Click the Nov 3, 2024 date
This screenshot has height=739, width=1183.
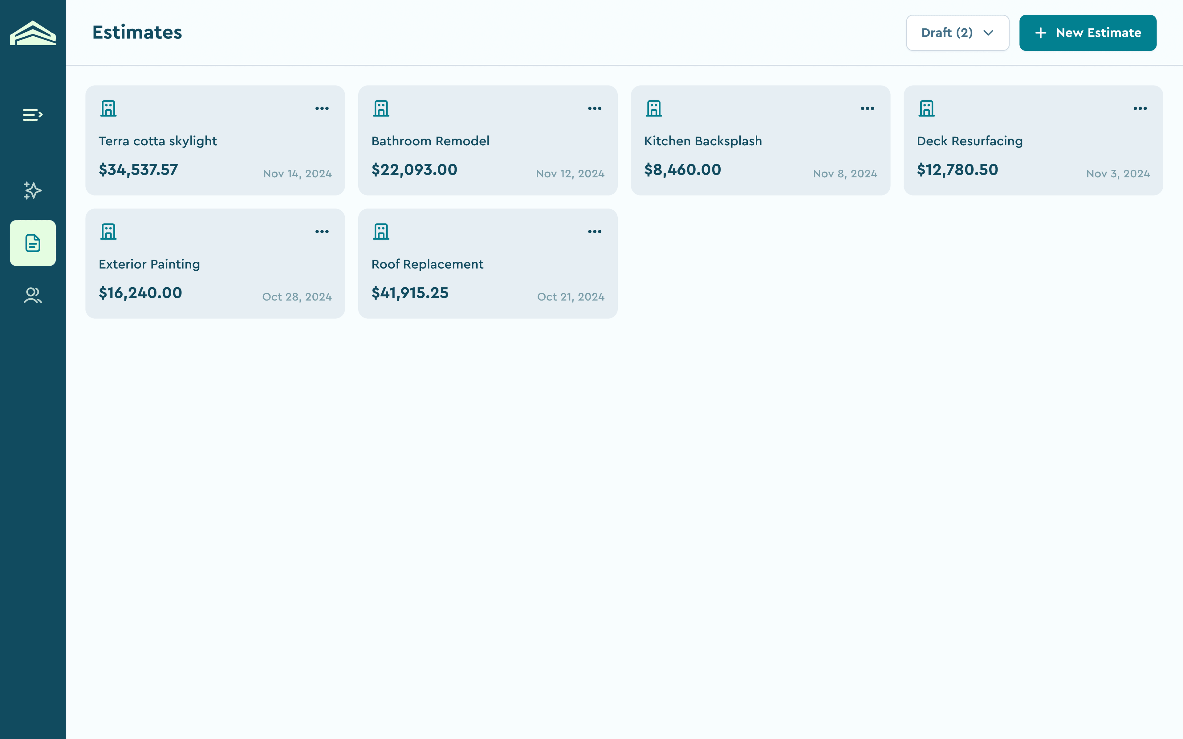coord(1118,174)
